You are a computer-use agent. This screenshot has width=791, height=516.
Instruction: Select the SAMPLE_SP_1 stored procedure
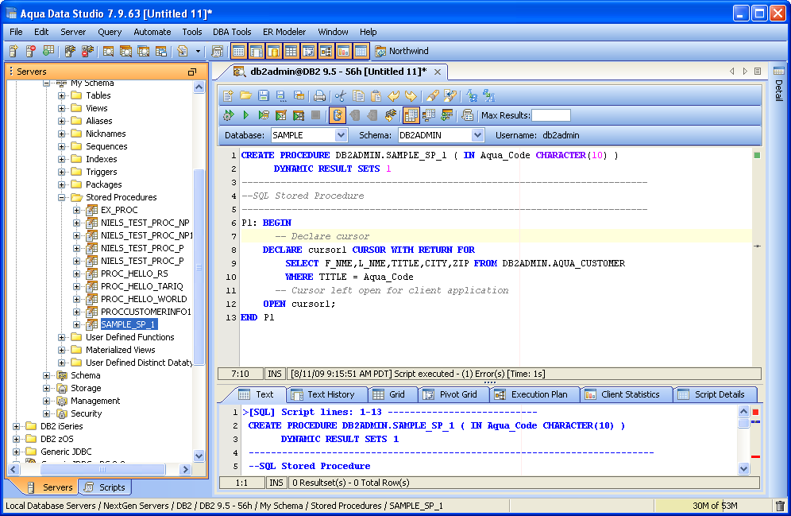click(128, 324)
